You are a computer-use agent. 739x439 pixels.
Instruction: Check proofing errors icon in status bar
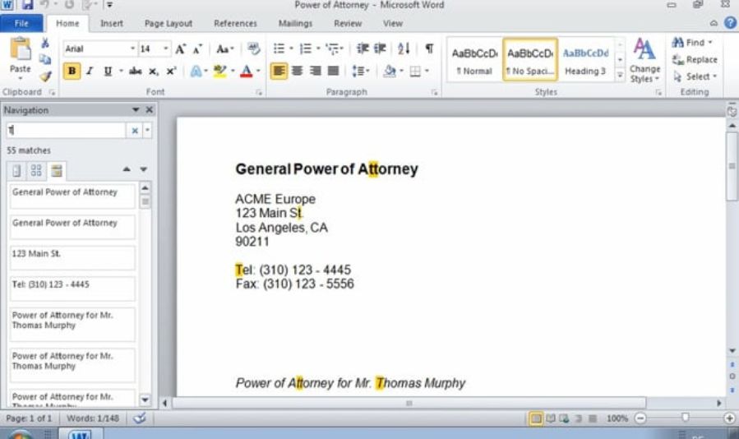pyautogui.click(x=139, y=418)
